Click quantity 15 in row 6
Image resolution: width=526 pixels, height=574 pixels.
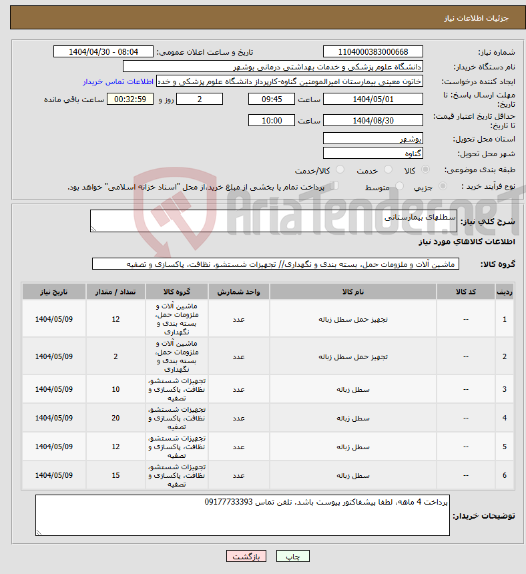coord(115,475)
